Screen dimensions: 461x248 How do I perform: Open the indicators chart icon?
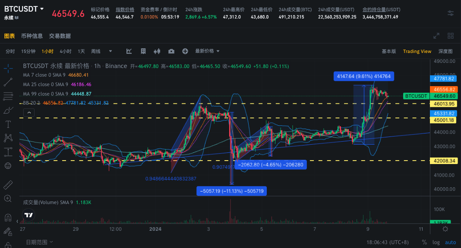coord(129,51)
